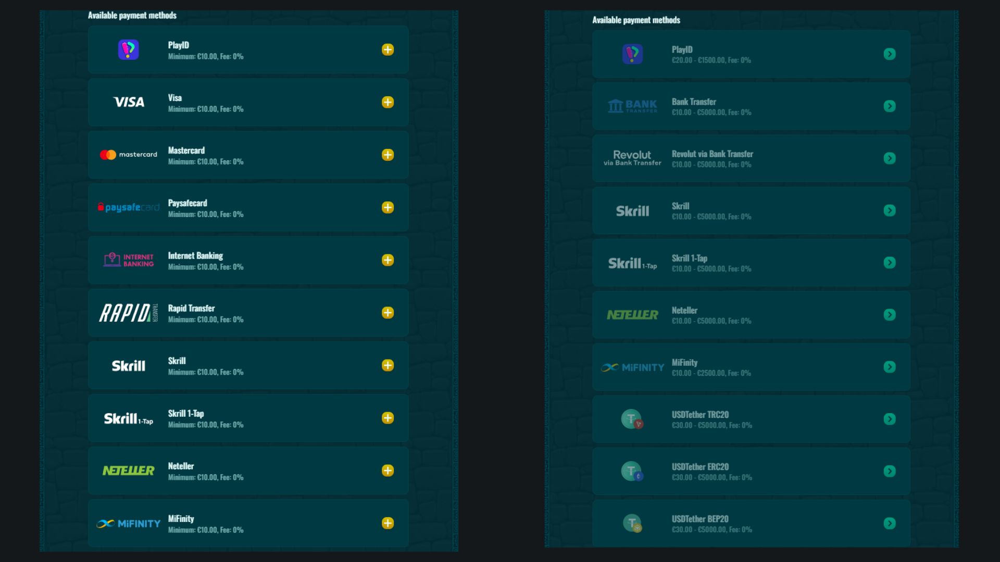Expand left-list MiFinity with its plus icon
1000x562 pixels.
[387, 523]
